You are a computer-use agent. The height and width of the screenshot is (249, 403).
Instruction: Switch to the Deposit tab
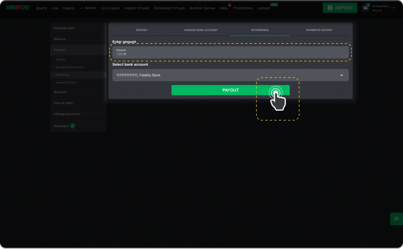142,30
